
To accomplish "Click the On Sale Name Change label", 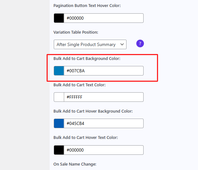I will pyautogui.click(x=75, y=164).
